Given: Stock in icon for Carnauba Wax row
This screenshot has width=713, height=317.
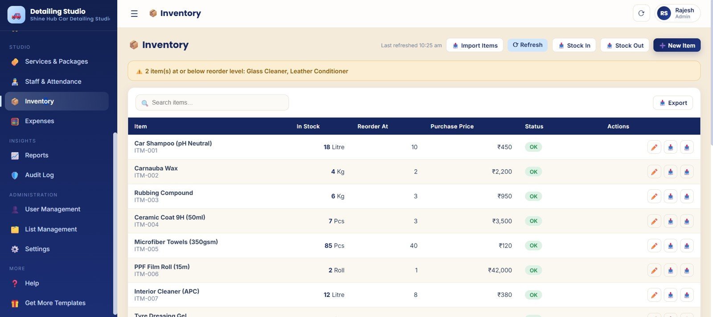Looking at the screenshot, I should 671,172.
